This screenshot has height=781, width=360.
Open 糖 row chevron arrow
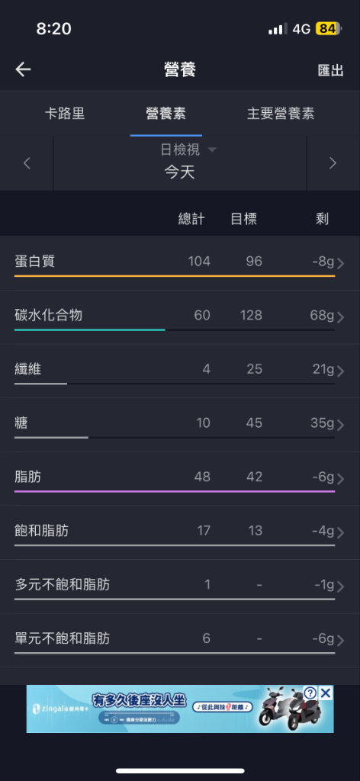pyautogui.click(x=341, y=425)
